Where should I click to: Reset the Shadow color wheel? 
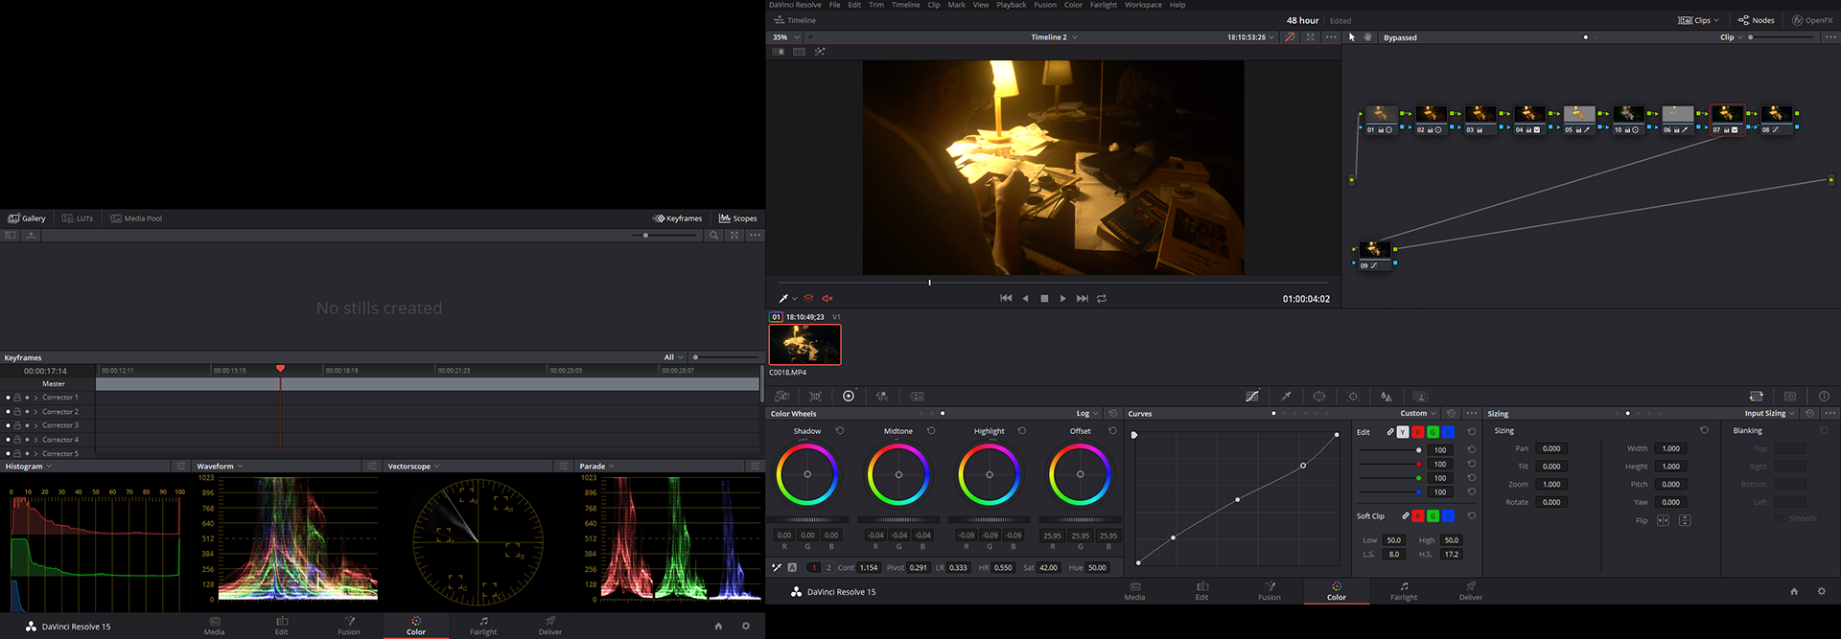point(840,431)
